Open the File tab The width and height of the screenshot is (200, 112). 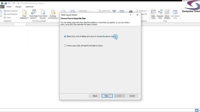click(x=2, y=7)
